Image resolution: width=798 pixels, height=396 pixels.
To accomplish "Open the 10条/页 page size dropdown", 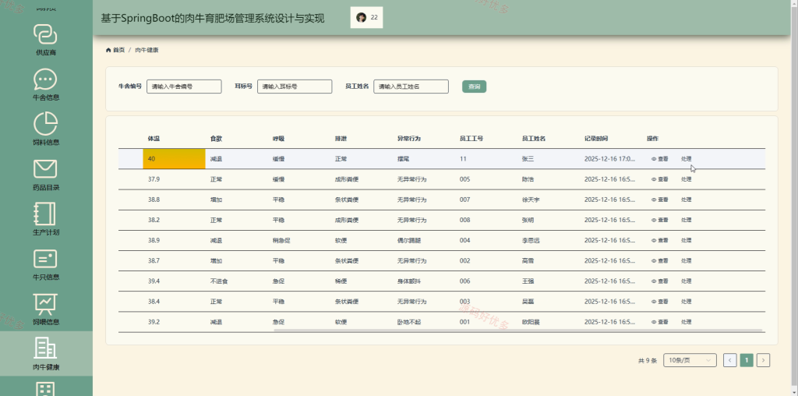I will (690, 360).
